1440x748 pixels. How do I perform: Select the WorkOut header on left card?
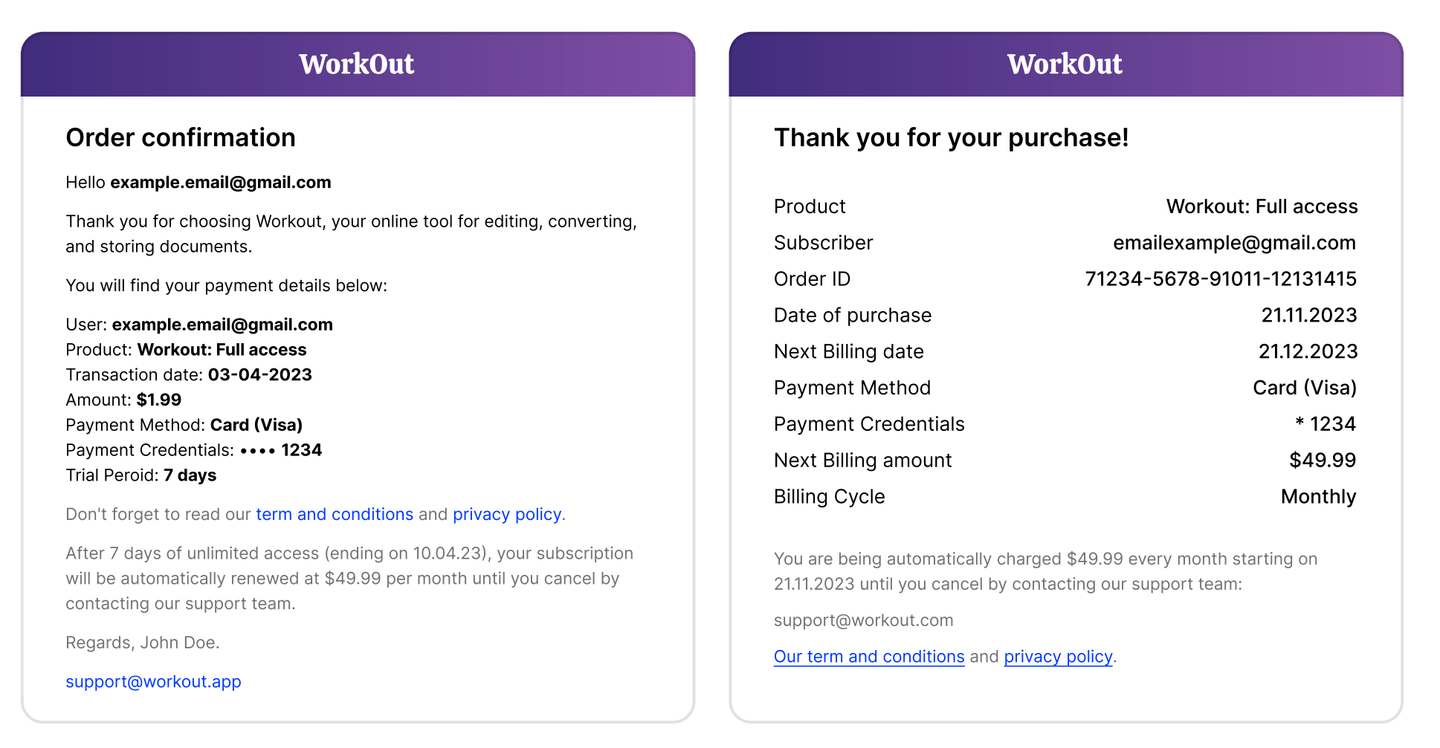coord(356,64)
